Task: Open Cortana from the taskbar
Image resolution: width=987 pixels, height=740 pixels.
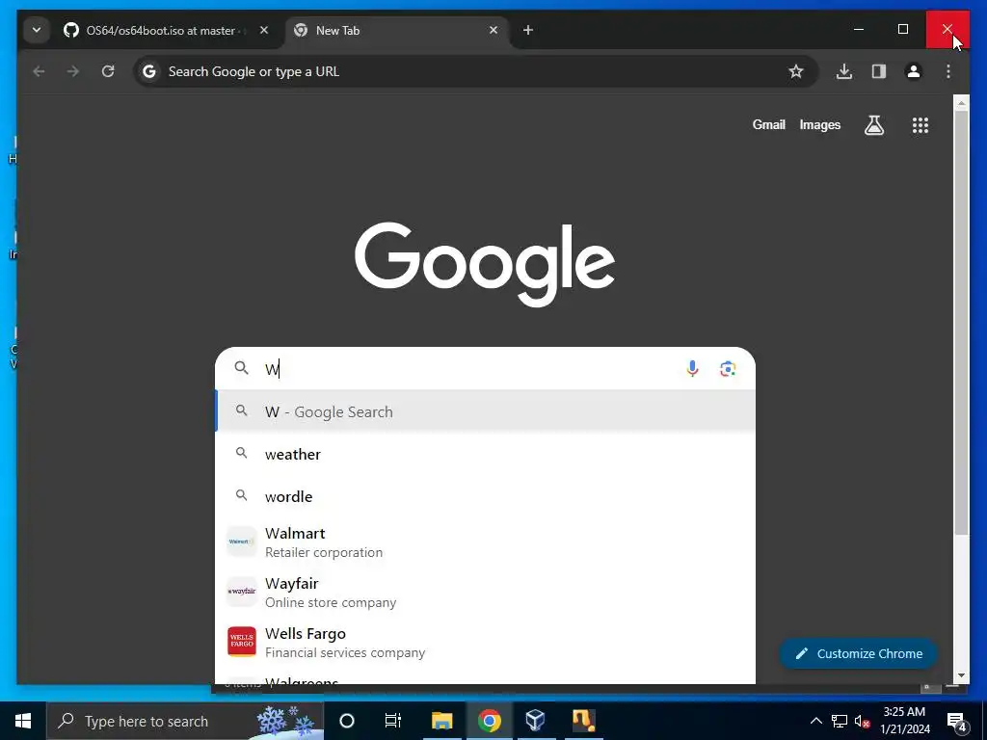Action: point(347,721)
